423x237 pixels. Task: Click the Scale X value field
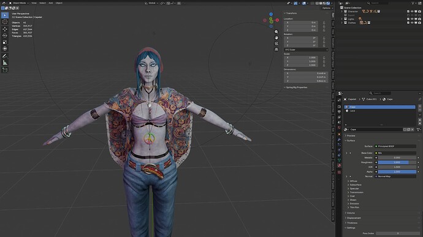tap(301, 58)
